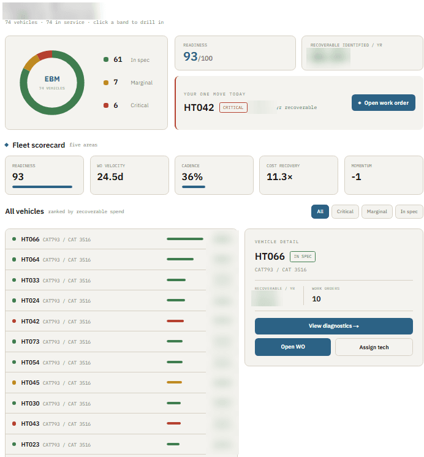The height and width of the screenshot is (457, 424).
Task: Click red status dot of HT043
Action: [14, 423]
